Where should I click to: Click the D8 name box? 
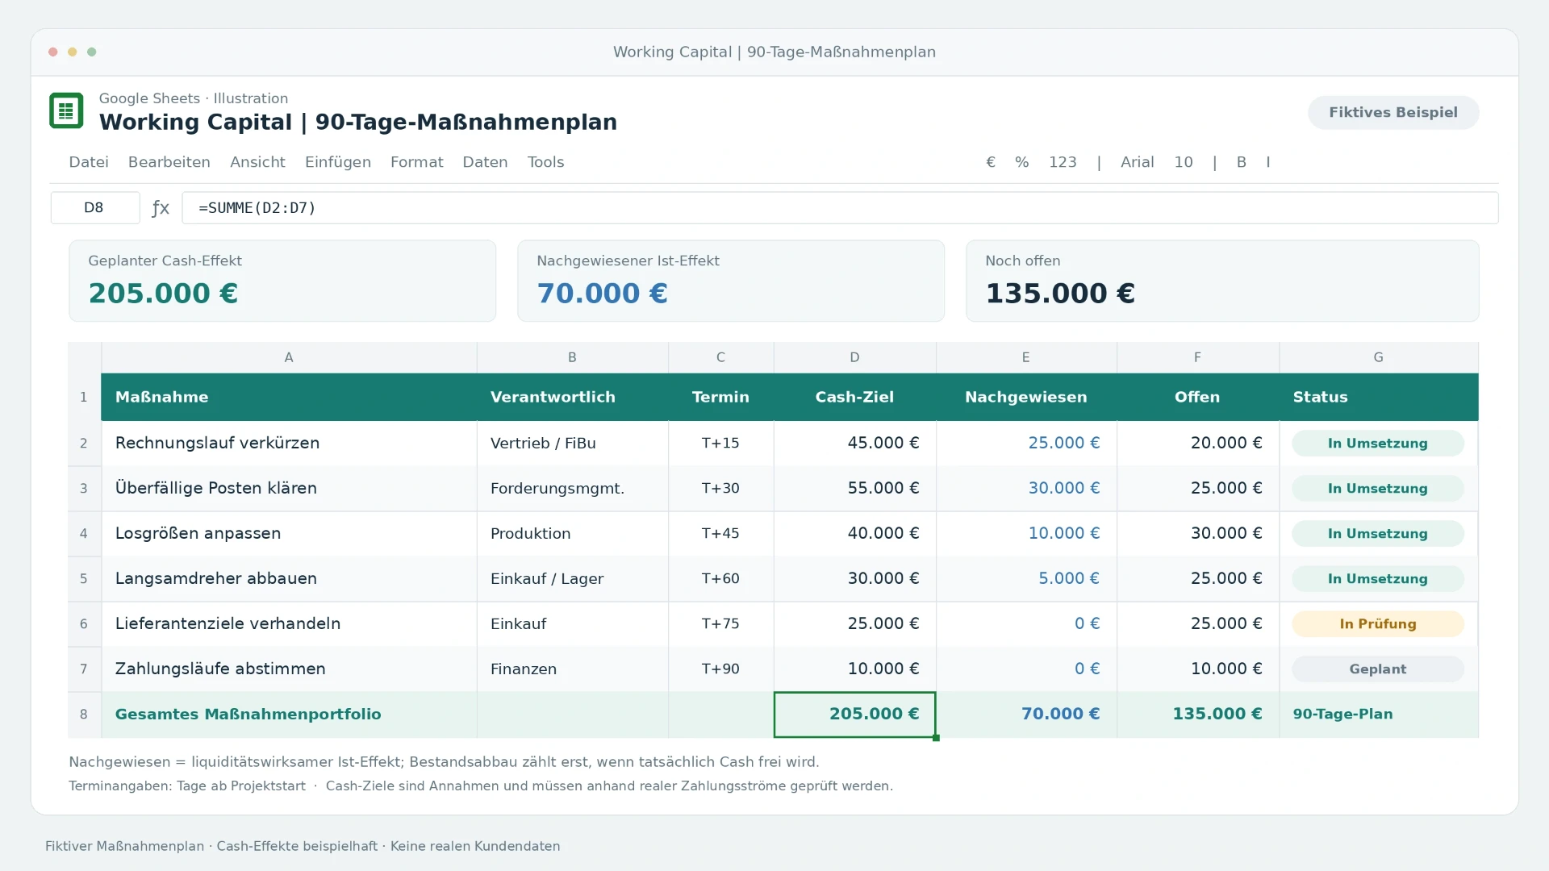(x=95, y=208)
